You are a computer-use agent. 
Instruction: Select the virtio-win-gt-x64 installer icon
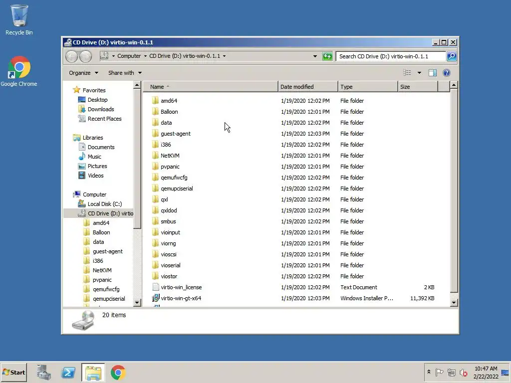pyautogui.click(x=156, y=298)
